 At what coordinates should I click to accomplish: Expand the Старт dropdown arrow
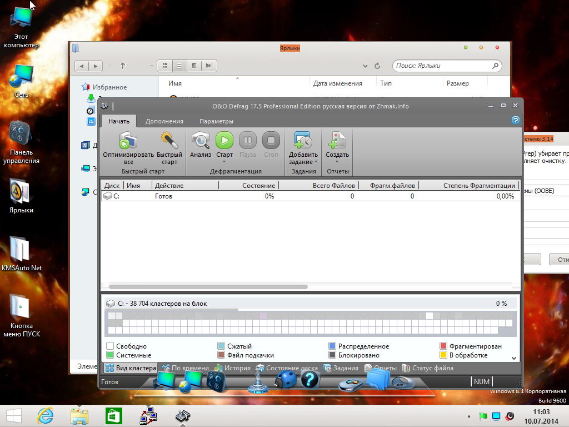click(x=224, y=162)
